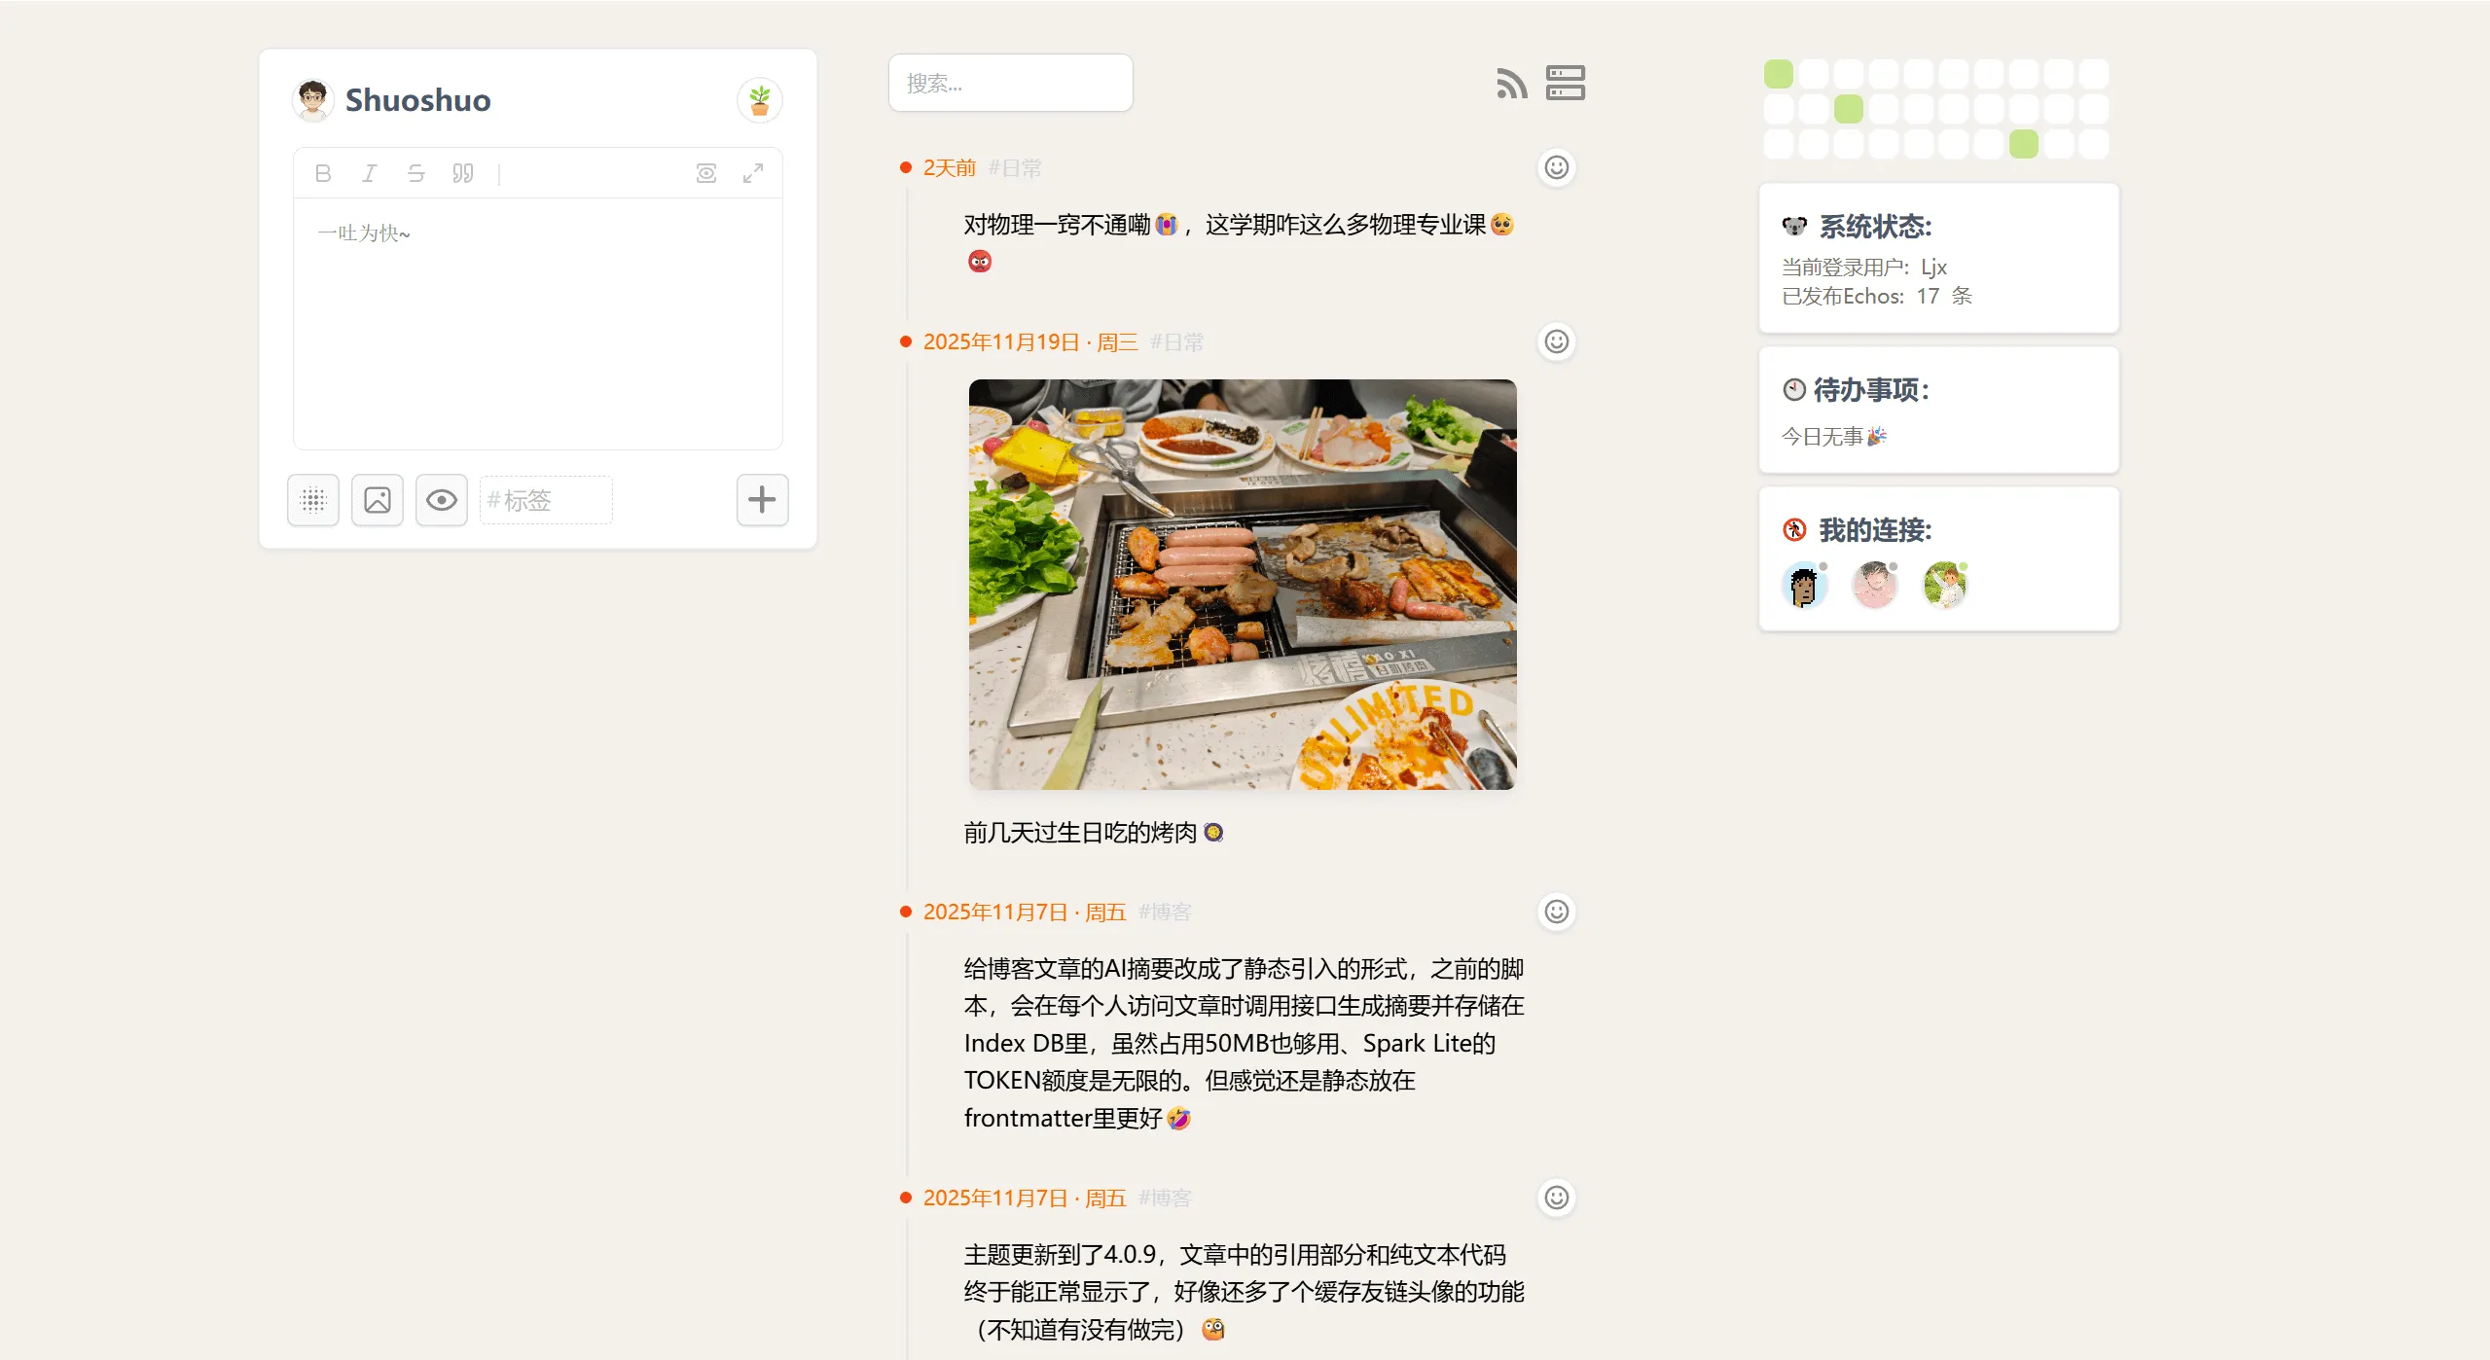Image resolution: width=2490 pixels, height=1360 pixels.
Task: Click the first green heatmap square
Action: 1779,74
